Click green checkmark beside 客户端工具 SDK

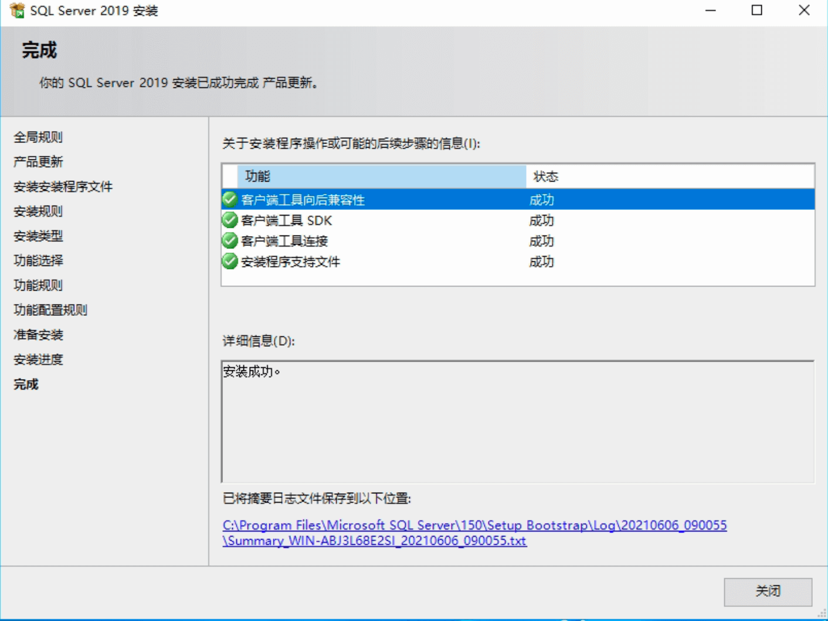230,220
